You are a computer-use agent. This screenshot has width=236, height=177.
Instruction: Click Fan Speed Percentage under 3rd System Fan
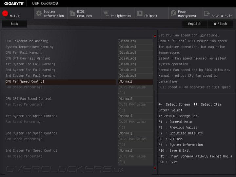(24, 156)
